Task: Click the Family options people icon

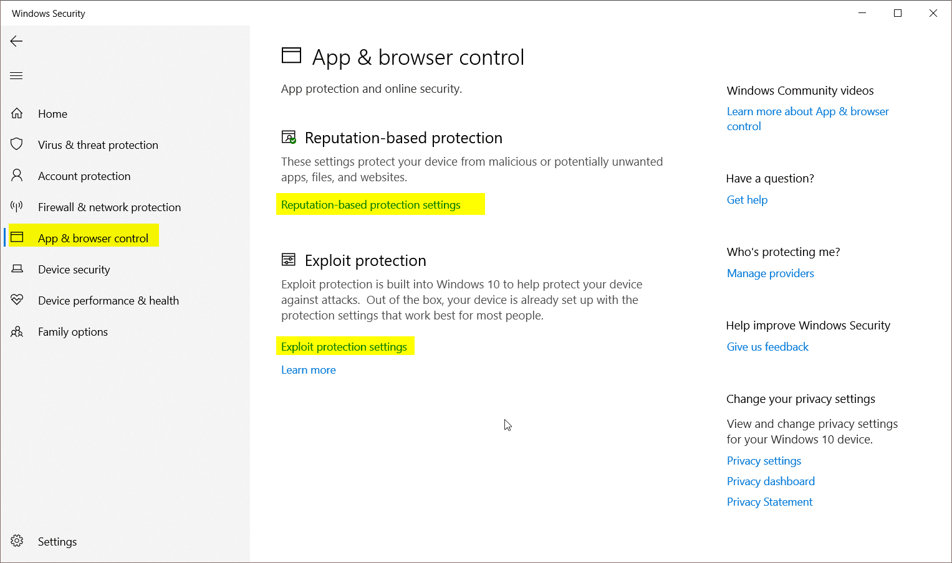Action: click(17, 331)
